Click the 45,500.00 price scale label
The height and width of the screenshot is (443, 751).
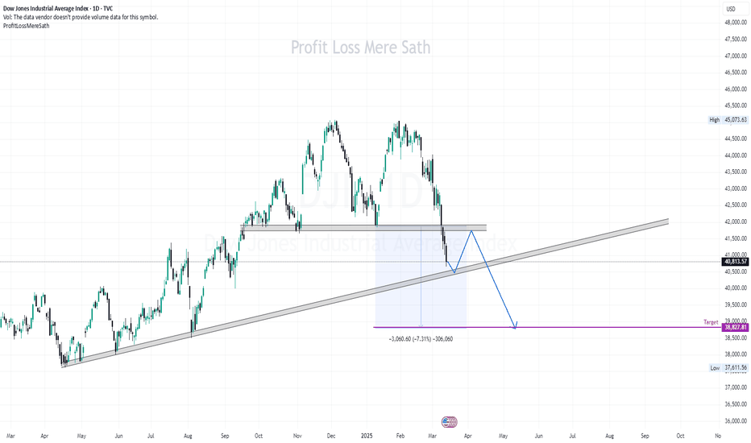pos(736,106)
